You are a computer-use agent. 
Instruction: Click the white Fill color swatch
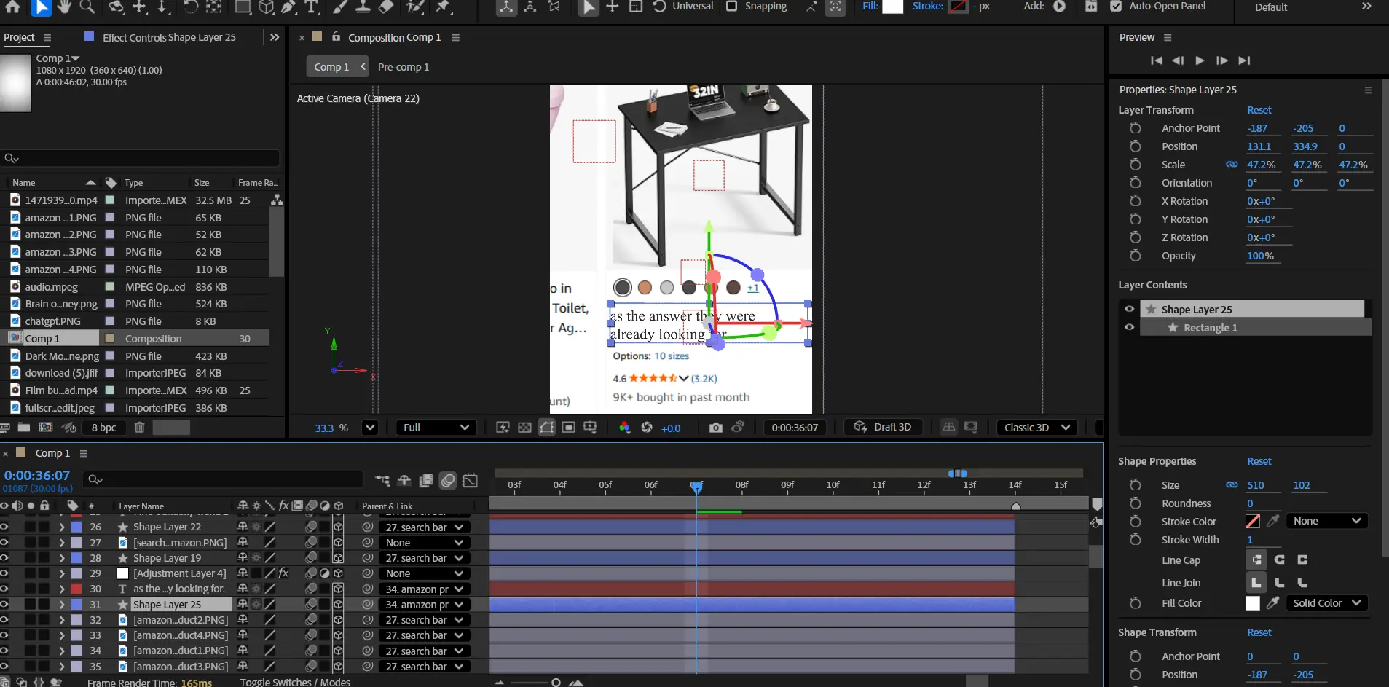(892, 7)
